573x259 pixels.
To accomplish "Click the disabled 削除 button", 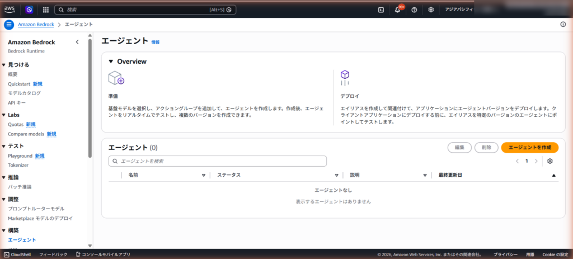I will click(486, 148).
